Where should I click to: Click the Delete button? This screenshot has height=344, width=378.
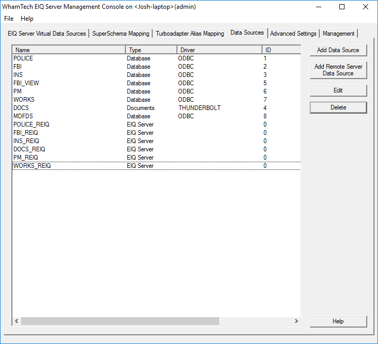(338, 107)
